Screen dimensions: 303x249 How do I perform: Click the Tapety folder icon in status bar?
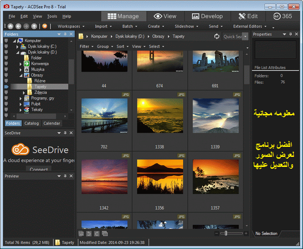(57, 243)
